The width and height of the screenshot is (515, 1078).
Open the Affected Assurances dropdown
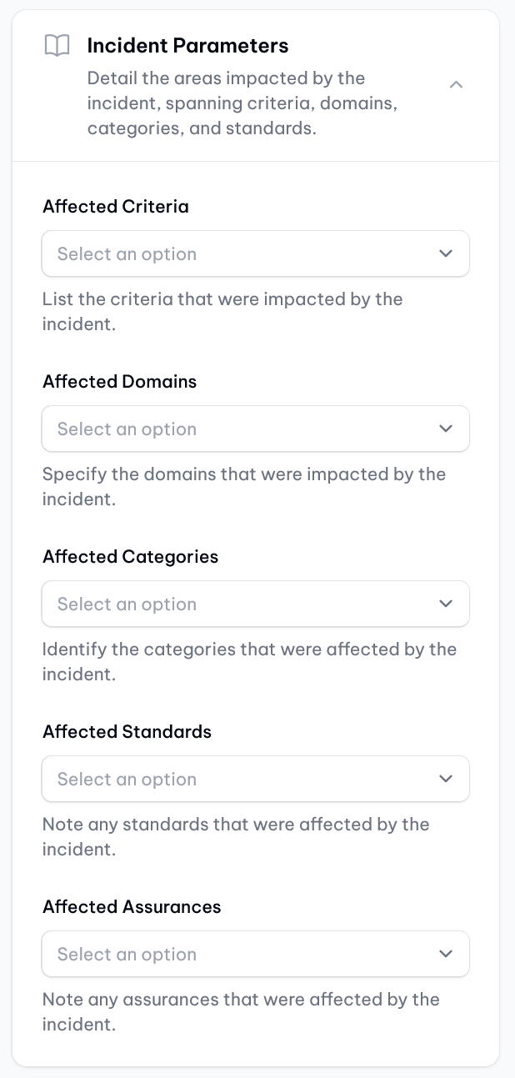click(x=255, y=954)
